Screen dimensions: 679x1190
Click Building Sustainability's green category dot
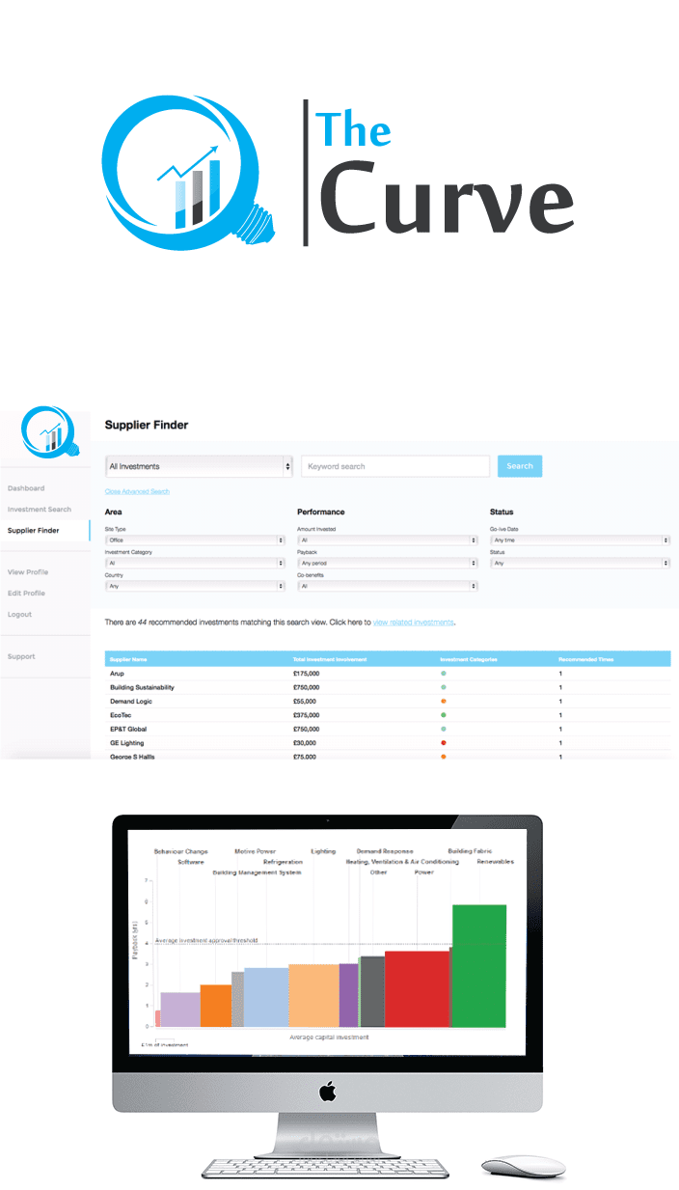pyautogui.click(x=443, y=686)
